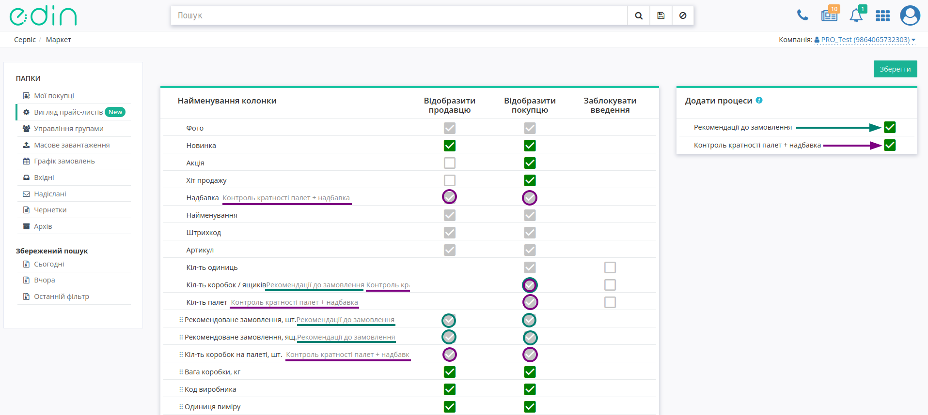Open the phone support icon
The height and width of the screenshot is (415, 928).
point(802,15)
